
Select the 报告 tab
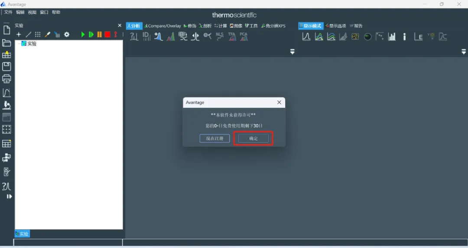click(x=356, y=26)
